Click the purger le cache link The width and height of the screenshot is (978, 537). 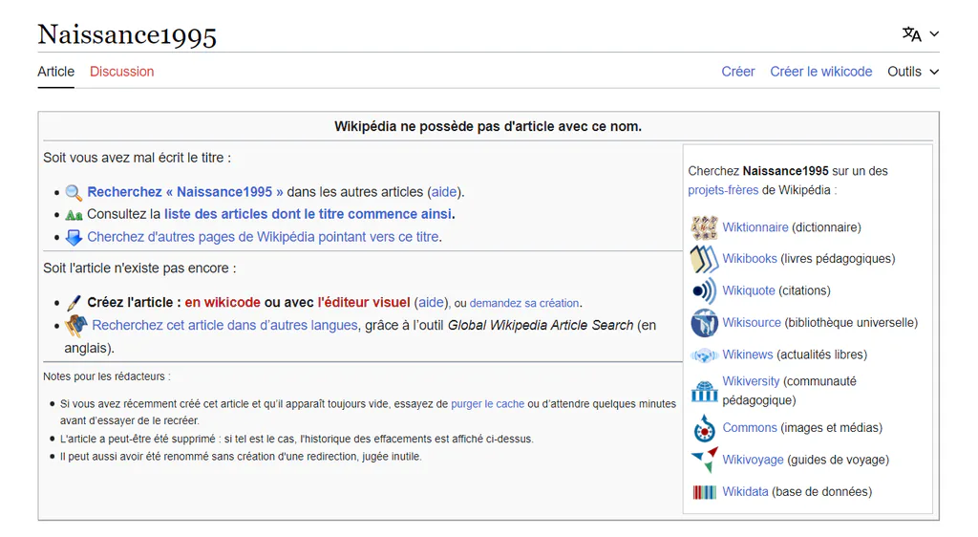click(x=488, y=404)
